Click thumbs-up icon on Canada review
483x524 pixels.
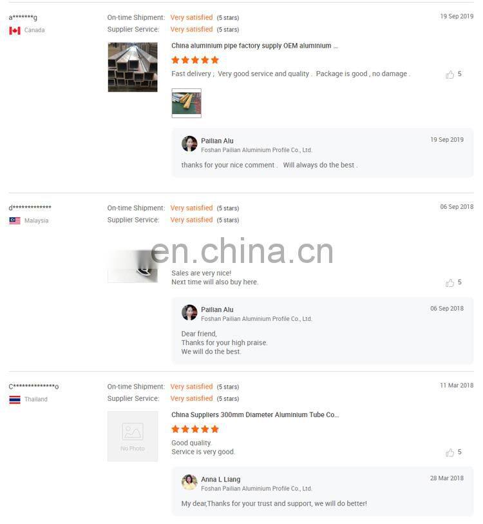point(450,74)
